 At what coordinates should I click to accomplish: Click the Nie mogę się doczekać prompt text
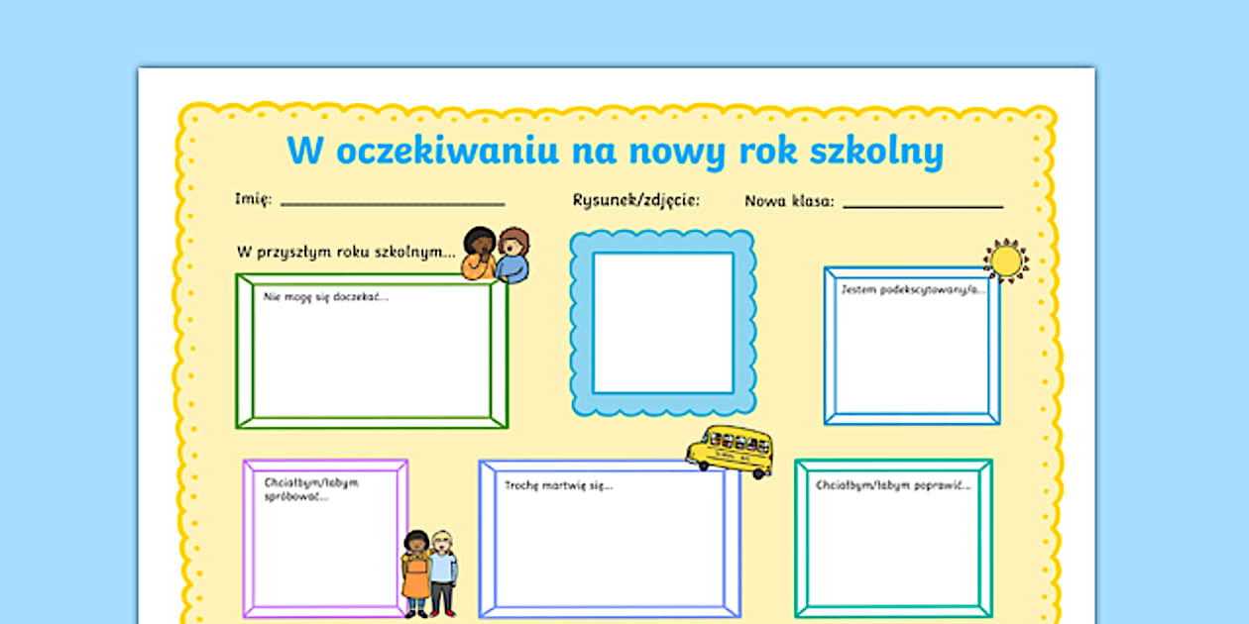[326, 296]
